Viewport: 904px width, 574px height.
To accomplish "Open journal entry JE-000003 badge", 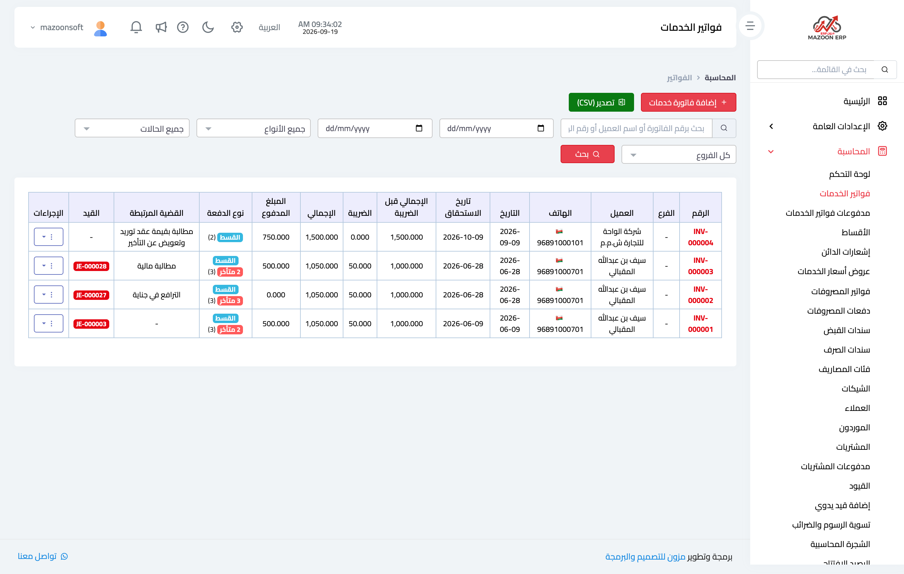I will click(91, 324).
